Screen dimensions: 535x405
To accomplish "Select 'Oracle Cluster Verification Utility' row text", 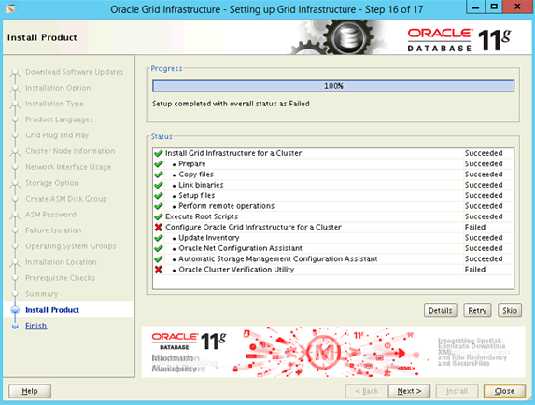I will pos(236,270).
